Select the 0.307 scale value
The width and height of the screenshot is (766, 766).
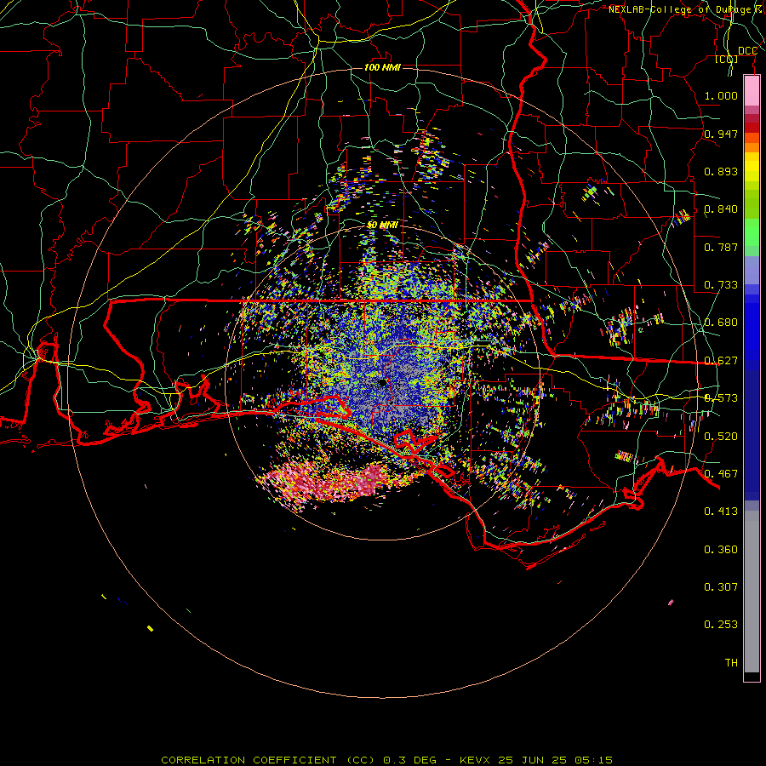(721, 587)
